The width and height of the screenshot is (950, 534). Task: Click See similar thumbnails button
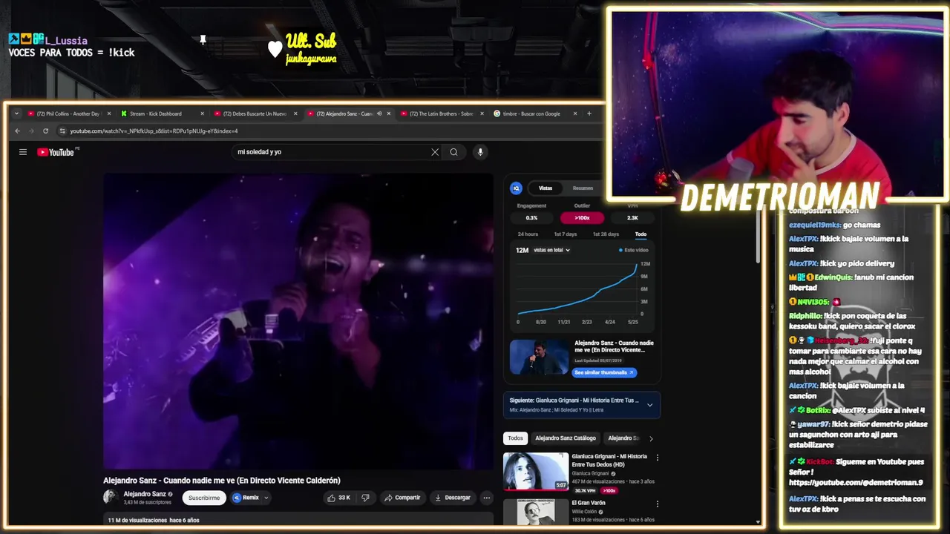pyautogui.click(x=604, y=372)
